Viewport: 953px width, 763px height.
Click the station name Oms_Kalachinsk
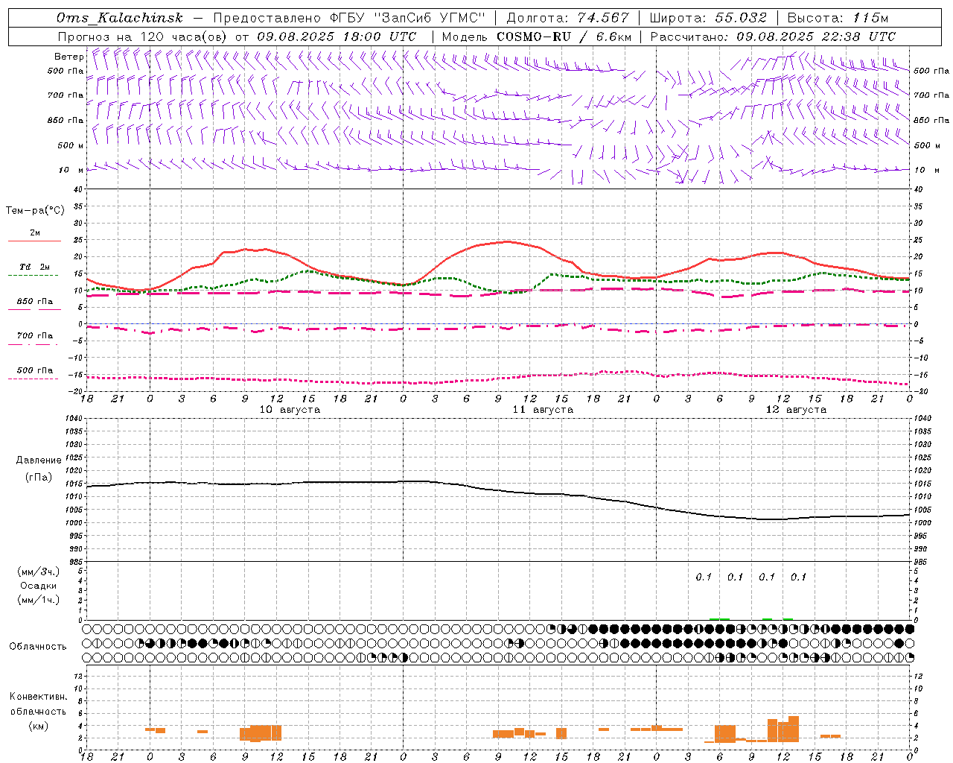click(x=120, y=18)
